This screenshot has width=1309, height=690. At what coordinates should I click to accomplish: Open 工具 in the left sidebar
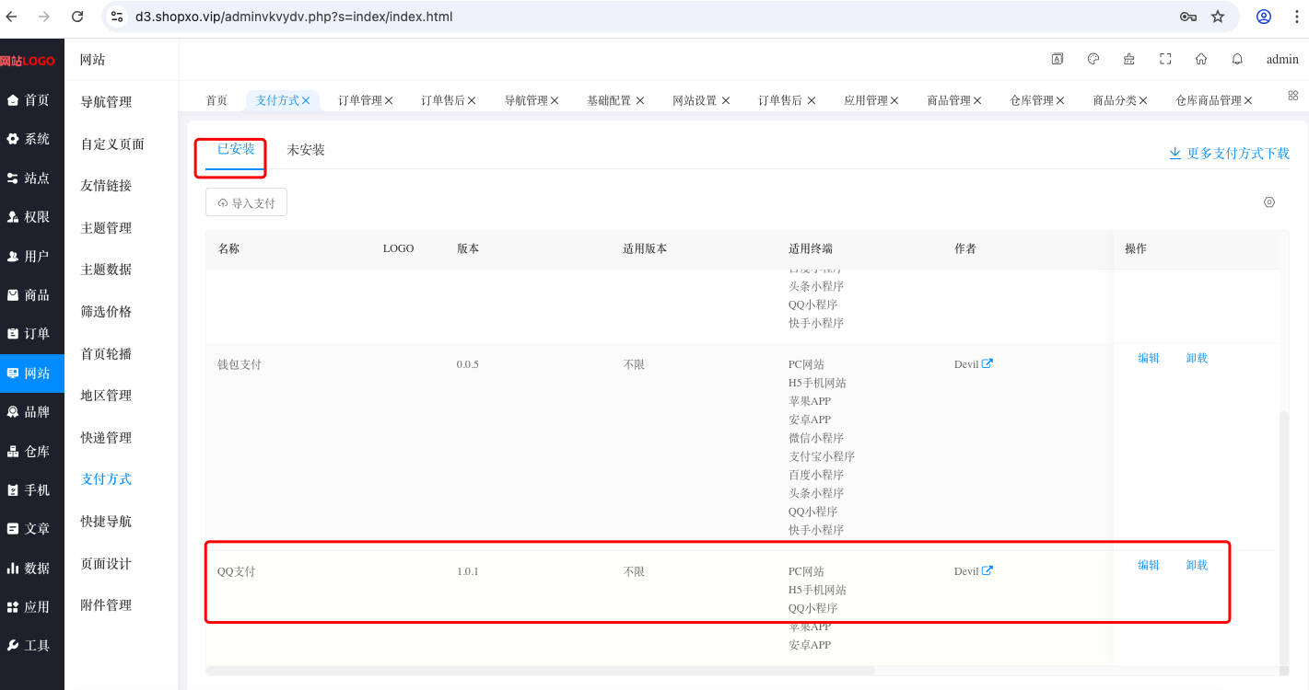(x=32, y=646)
